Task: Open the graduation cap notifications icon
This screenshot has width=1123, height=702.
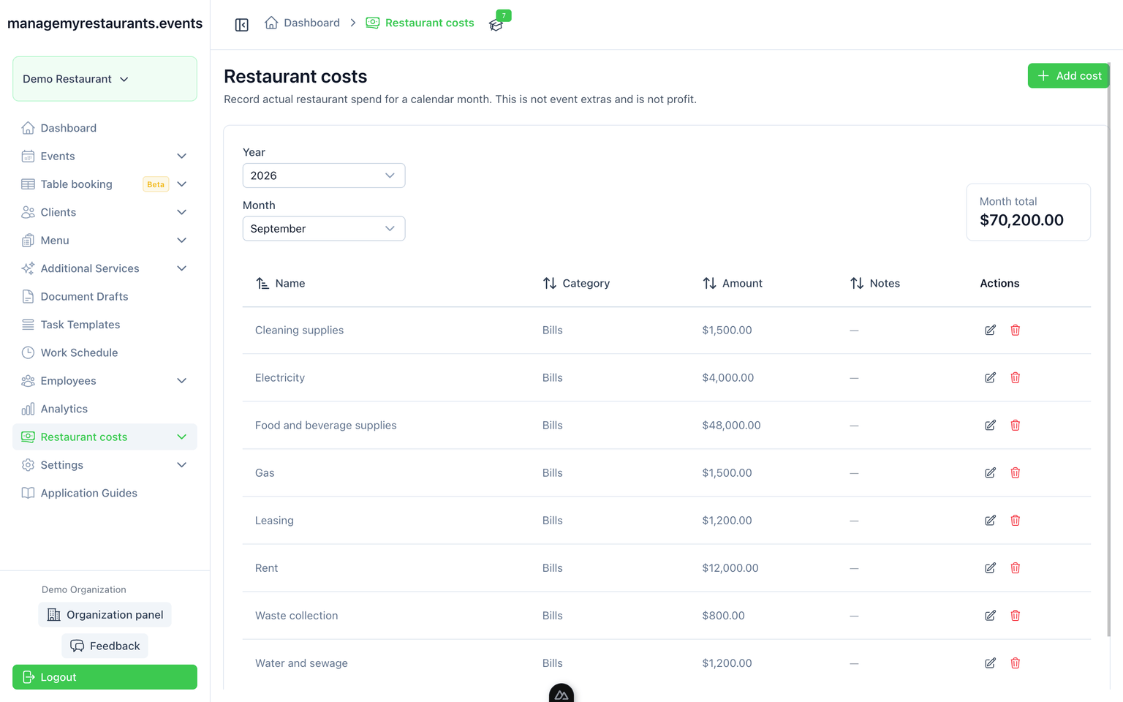Action: 496,25
